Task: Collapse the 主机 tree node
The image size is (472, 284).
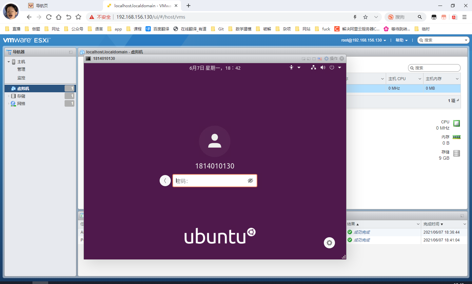Action: tap(9, 62)
